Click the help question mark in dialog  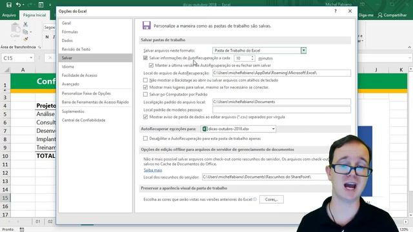pyautogui.click(x=336, y=11)
